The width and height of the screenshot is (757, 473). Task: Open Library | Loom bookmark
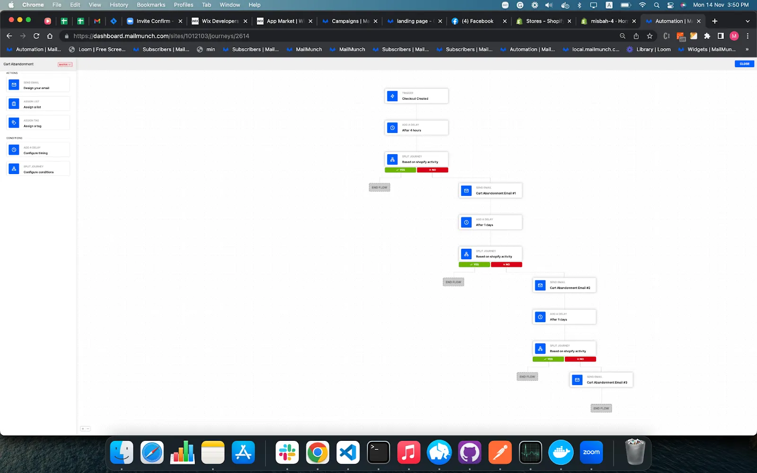pyautogui.click(x=649, y=49)
